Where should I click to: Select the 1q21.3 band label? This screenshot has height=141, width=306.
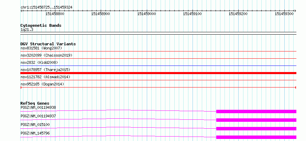tap(26, 30)
